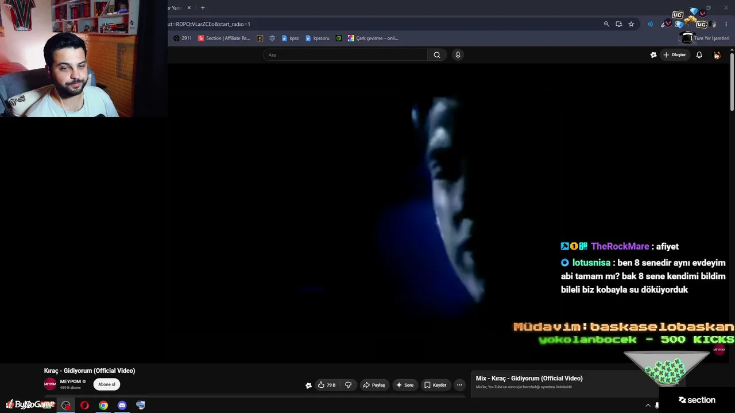Open YouTube notifications bell
This screenshot has height=413, width=735.
click(x=699, y=55)
